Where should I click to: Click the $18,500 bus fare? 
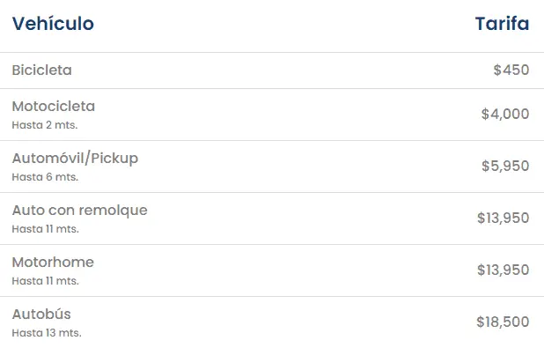[x=503, y=322]
